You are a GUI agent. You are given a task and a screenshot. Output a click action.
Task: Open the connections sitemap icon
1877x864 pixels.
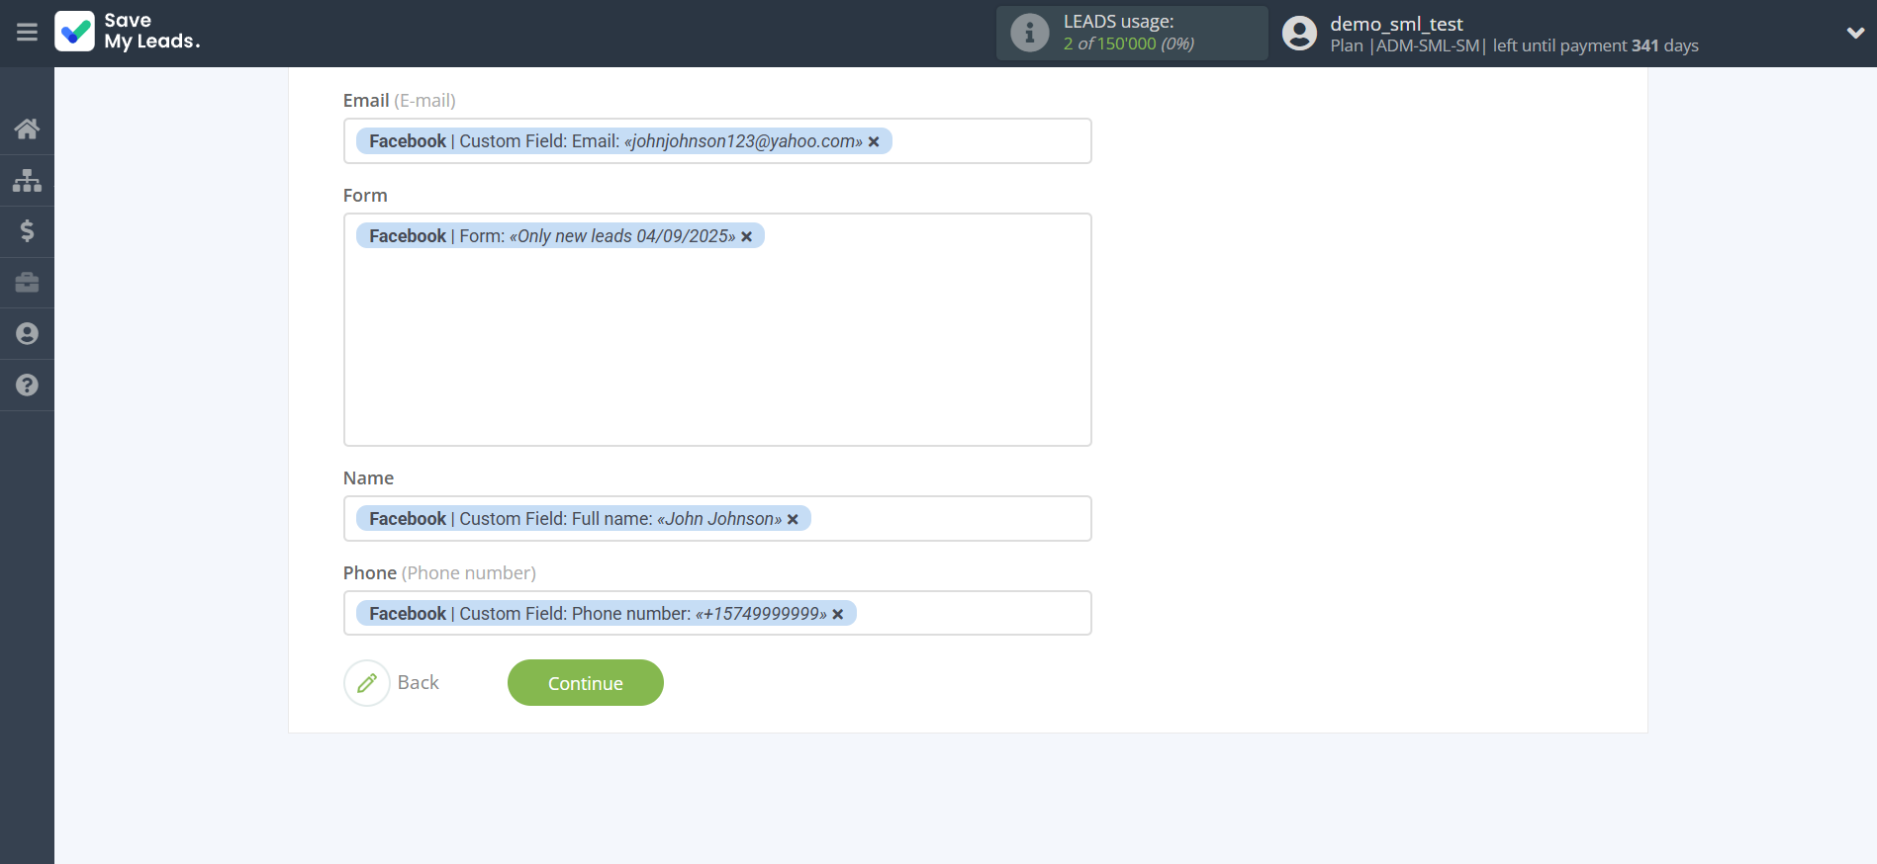(27, 180)
